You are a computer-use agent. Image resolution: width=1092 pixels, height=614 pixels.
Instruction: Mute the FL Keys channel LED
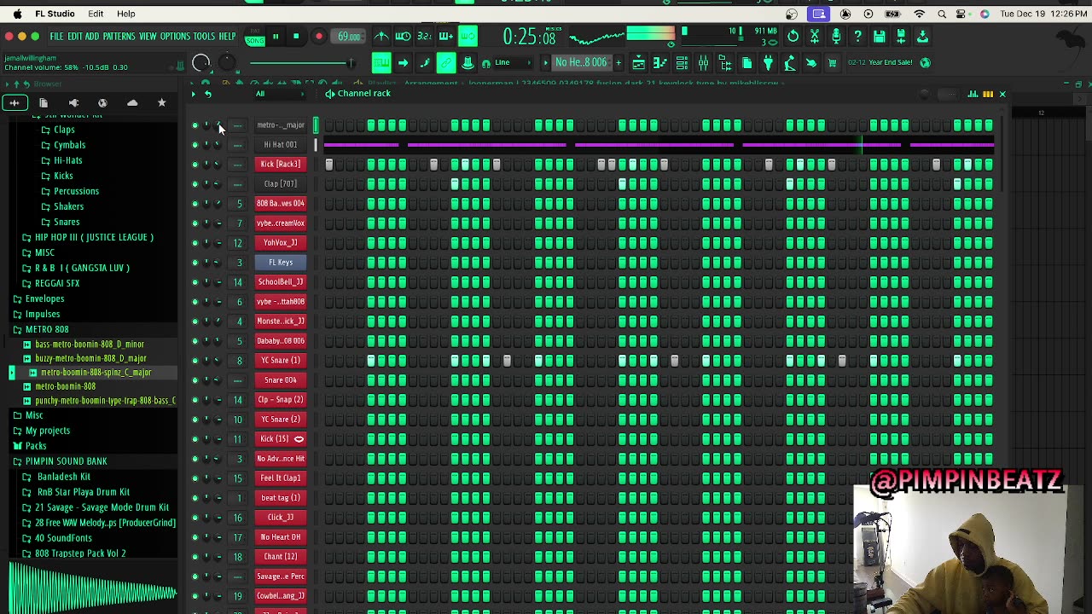(x=195, y=263)
